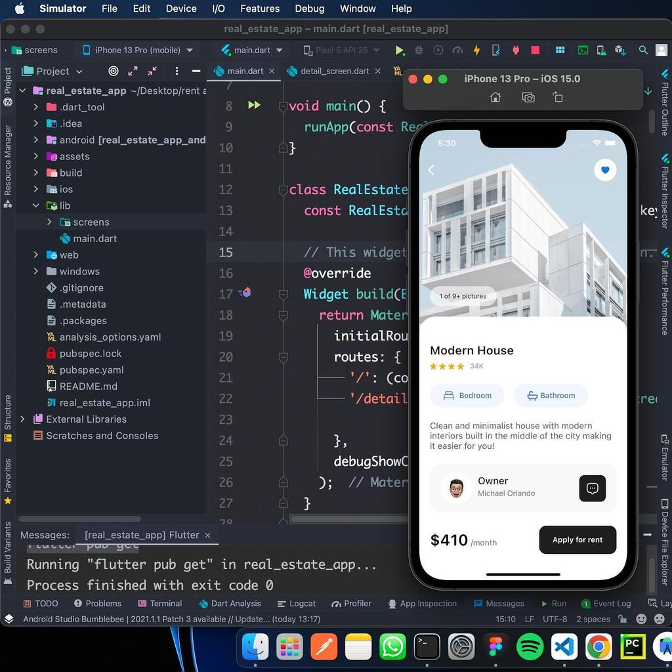Tap the chat message icon beside Owner
The width and height of the screenshot is (672, 672).
(x=592, y=488)
